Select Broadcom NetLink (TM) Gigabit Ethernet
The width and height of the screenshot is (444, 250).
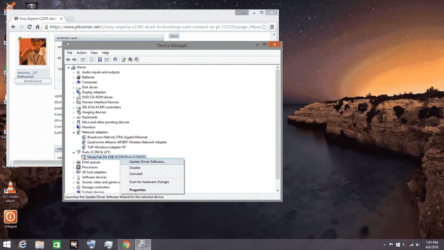pos(117,137)
